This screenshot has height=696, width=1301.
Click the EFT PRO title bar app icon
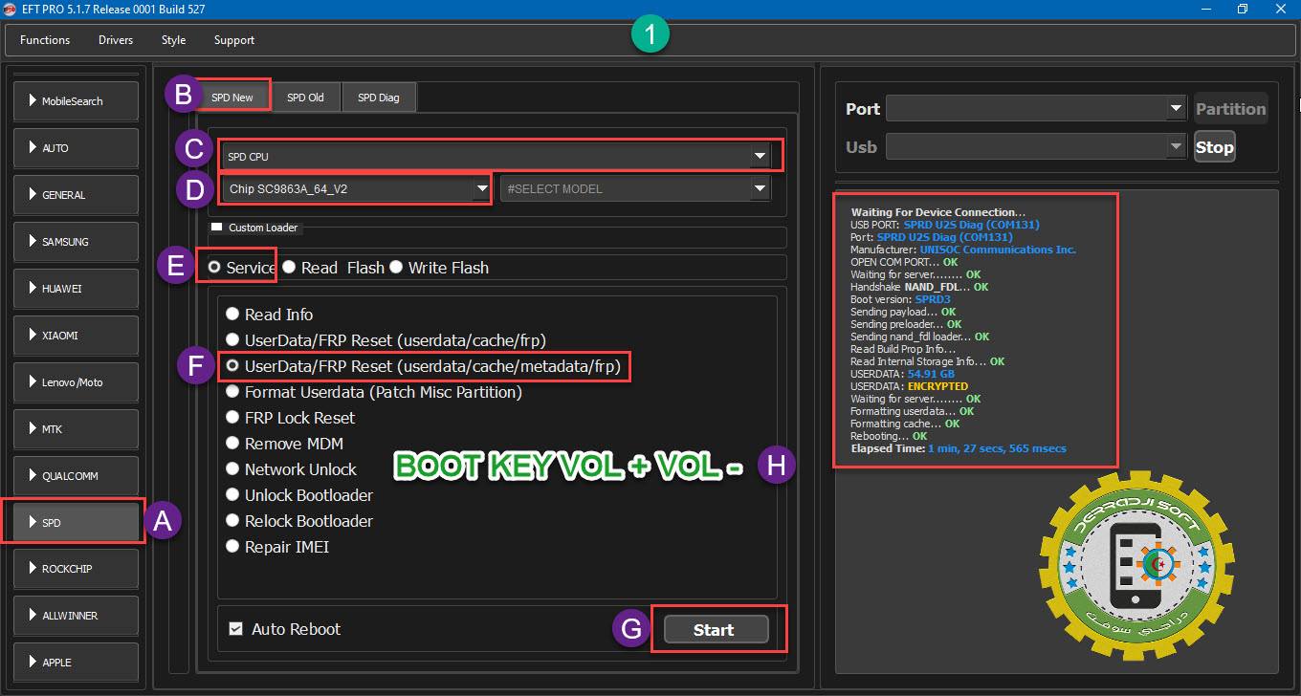pos(11,10)
